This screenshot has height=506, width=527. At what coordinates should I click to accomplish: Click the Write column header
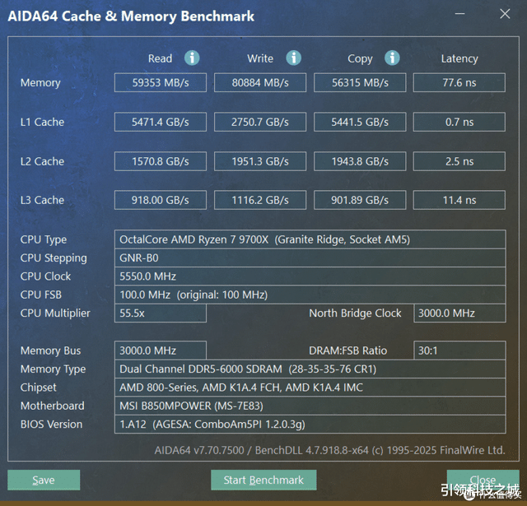[260, 58]
